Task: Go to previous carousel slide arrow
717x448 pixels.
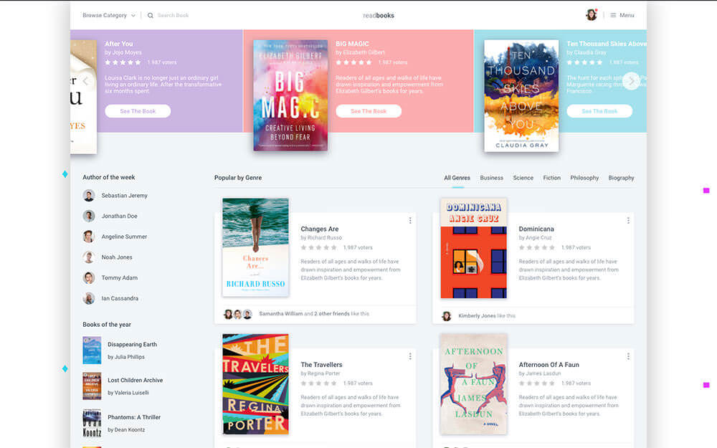Action: coord(85,81)
